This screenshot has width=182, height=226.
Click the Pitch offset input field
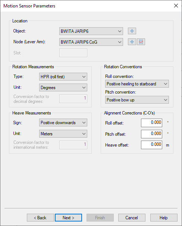coord(151,134)
